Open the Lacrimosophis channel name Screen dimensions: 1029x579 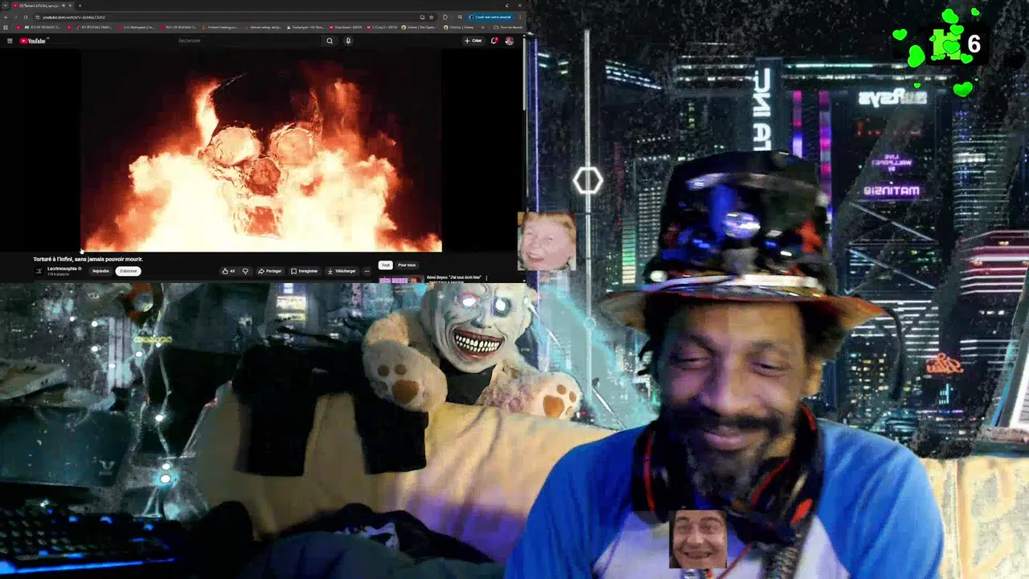tap(63, 269)
